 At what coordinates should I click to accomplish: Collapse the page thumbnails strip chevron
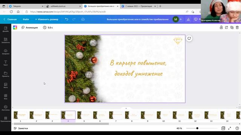[x=126, y=108]
